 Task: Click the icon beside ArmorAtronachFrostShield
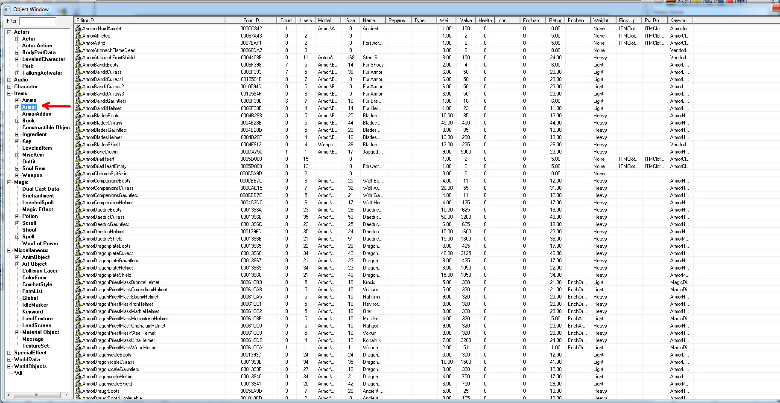[x=78, y=58]
